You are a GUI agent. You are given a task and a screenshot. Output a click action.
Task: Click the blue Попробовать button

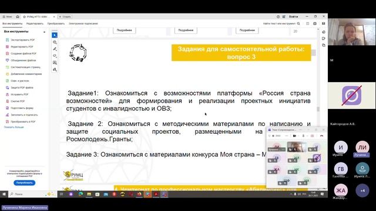(x=25, y=183)
